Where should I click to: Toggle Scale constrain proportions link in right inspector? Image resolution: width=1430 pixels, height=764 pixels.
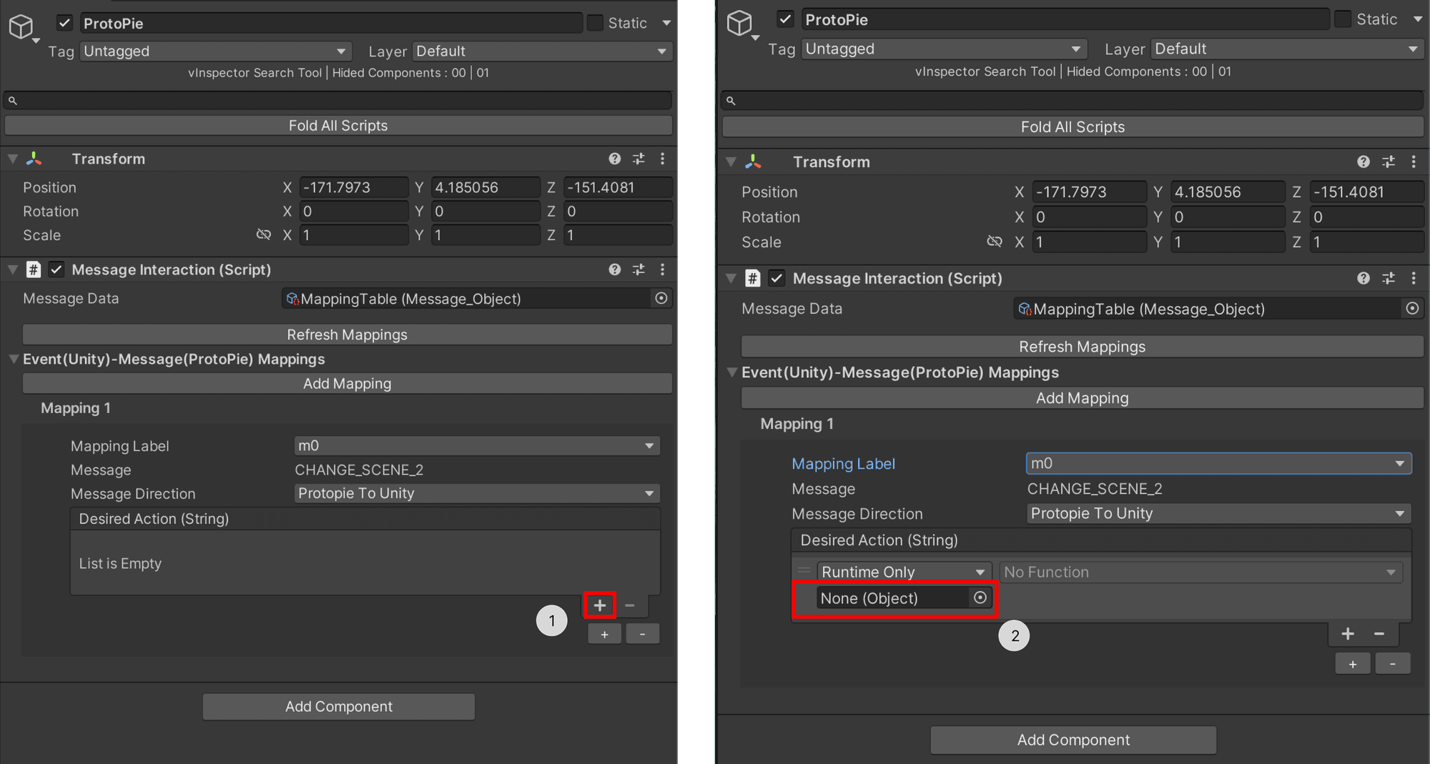[x=995, y=242]
